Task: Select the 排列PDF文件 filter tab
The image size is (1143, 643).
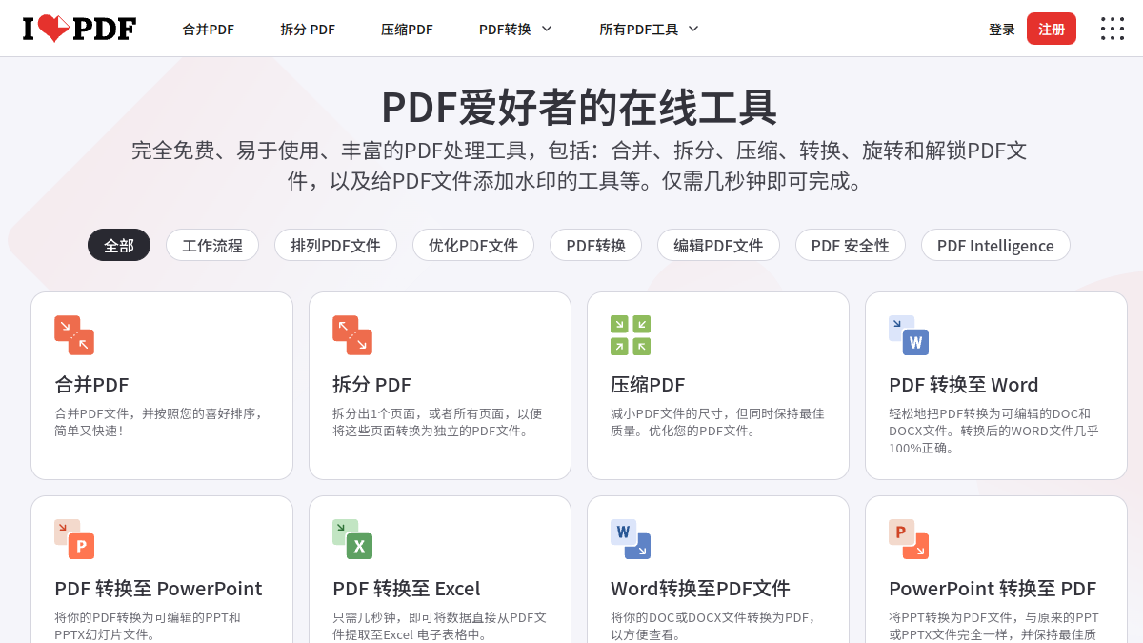Action: 335,245
